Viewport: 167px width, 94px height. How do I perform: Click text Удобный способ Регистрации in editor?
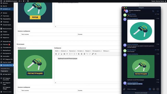[x=68, y=58]
